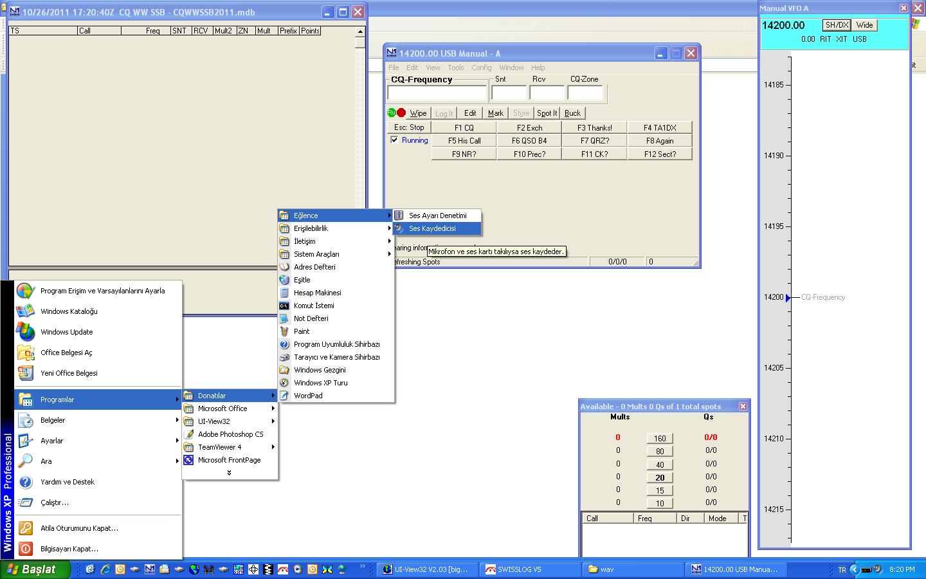Click the Wipe button
The height and width of the screenshot is (579, 926).
tap(418, 113)
